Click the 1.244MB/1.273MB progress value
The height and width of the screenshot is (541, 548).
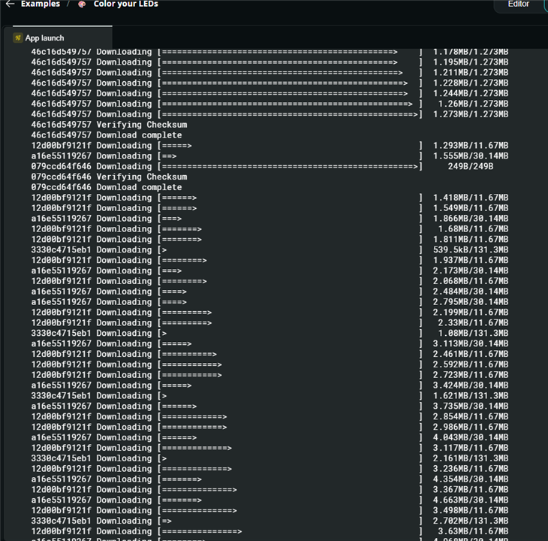(x=471, y=93)
